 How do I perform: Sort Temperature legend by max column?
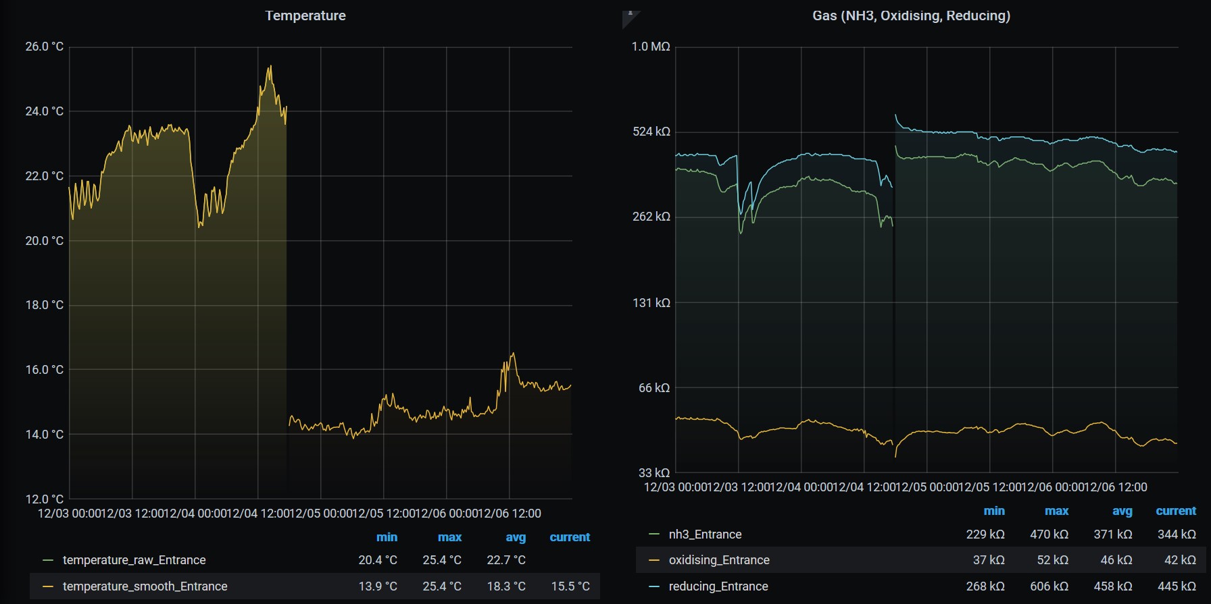coord(449,537)
